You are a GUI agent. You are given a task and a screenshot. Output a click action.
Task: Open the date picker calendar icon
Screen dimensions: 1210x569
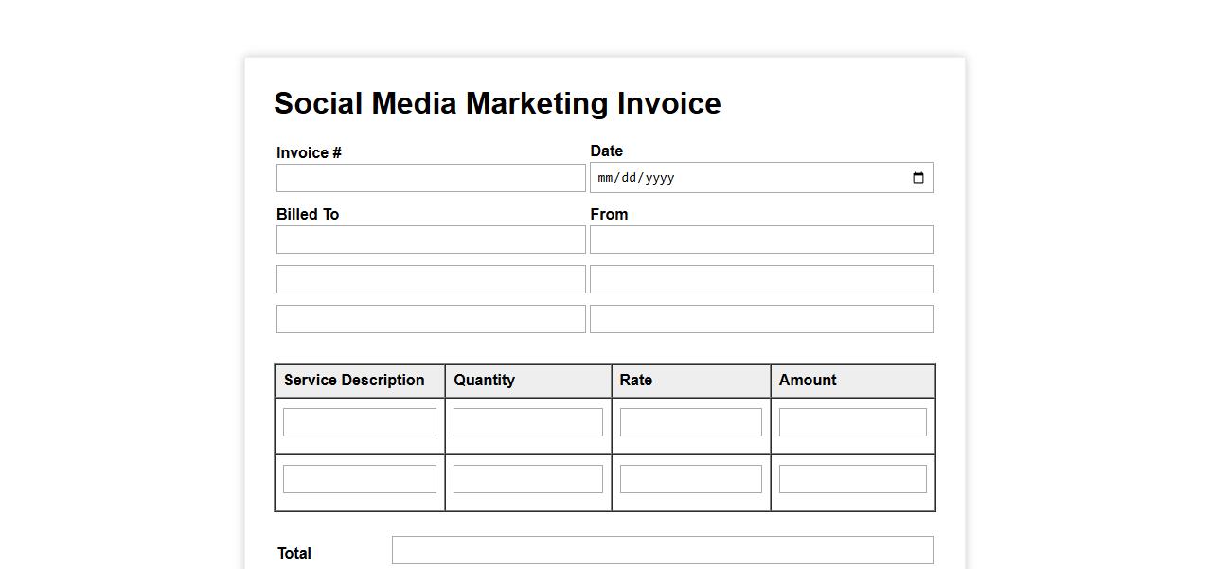click(917, 178)
